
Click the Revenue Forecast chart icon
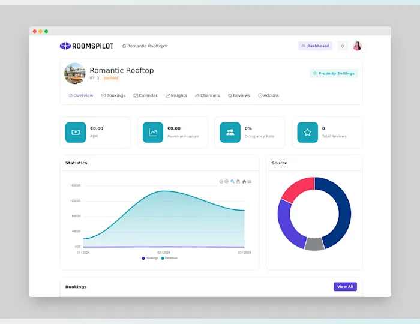click(x=153, y=132)
